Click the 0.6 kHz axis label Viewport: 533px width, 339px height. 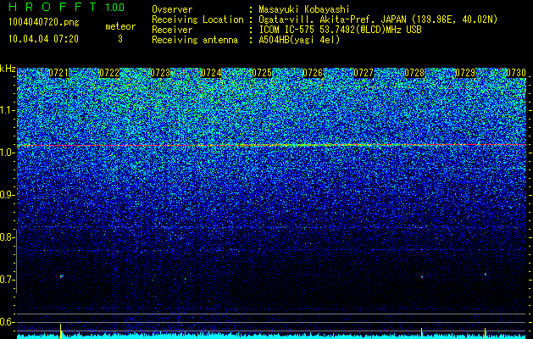(7, 322)
